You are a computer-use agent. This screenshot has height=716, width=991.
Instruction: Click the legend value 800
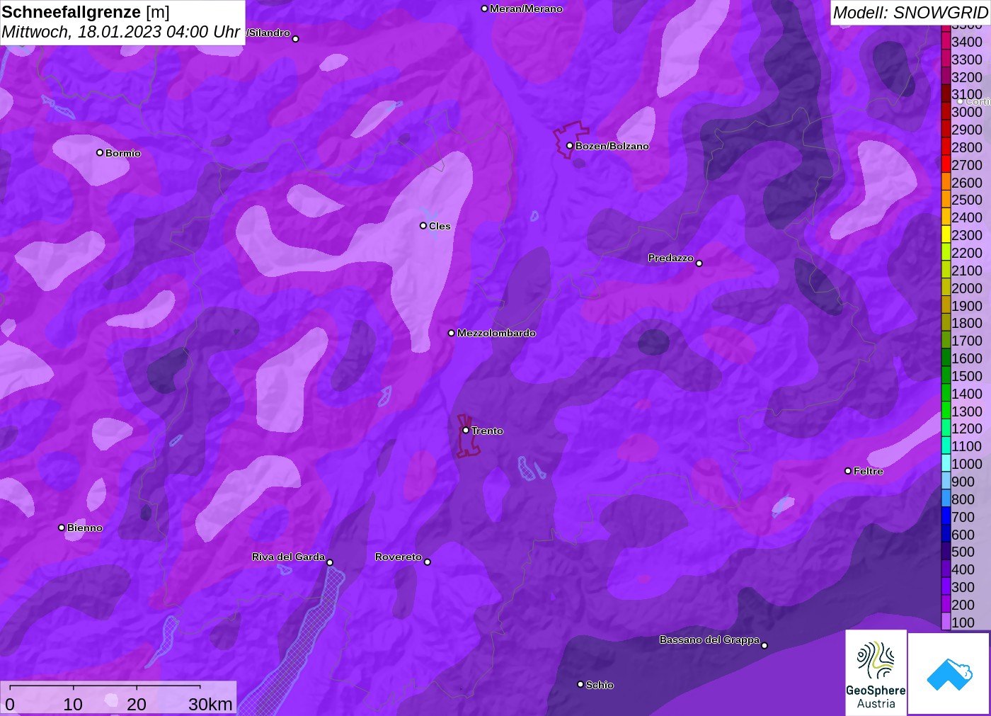963,499
